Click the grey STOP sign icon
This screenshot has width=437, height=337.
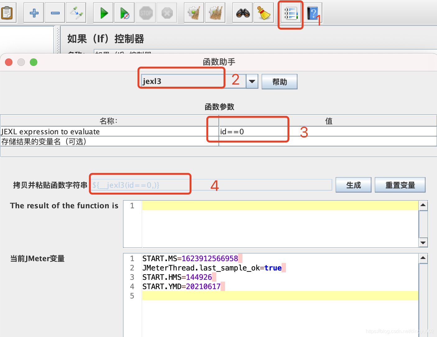coord(146,13)
